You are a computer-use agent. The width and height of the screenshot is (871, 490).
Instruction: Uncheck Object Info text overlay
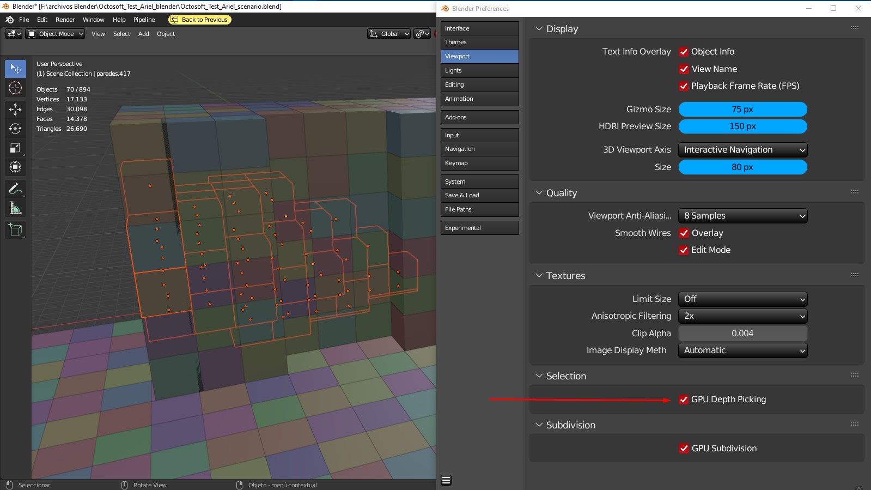point(684,52)
